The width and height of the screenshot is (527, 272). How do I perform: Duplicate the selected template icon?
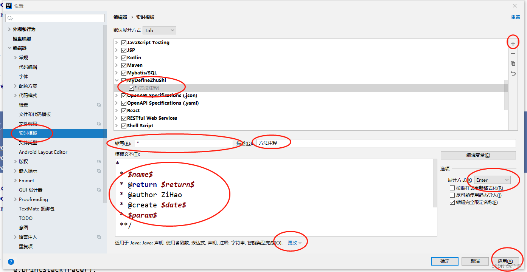point(513,63)
